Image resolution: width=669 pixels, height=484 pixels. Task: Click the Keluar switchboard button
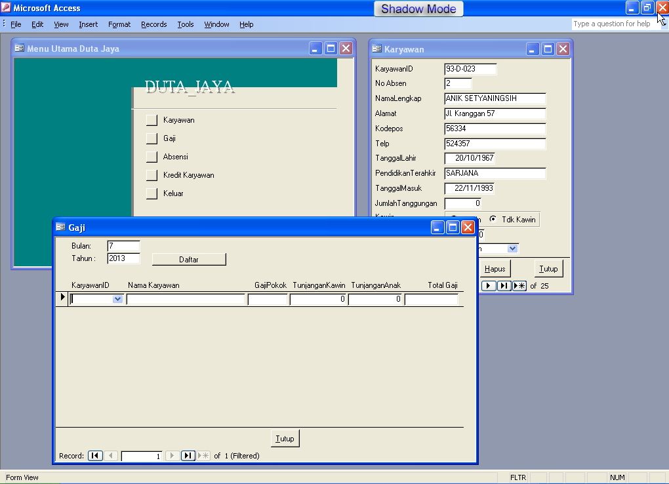click(x=152, y=193)
